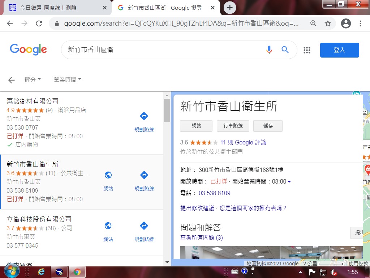Expand opening hours arrow in details panel
The width and height of the screenshot is (370, 278).
coord(289,182)
